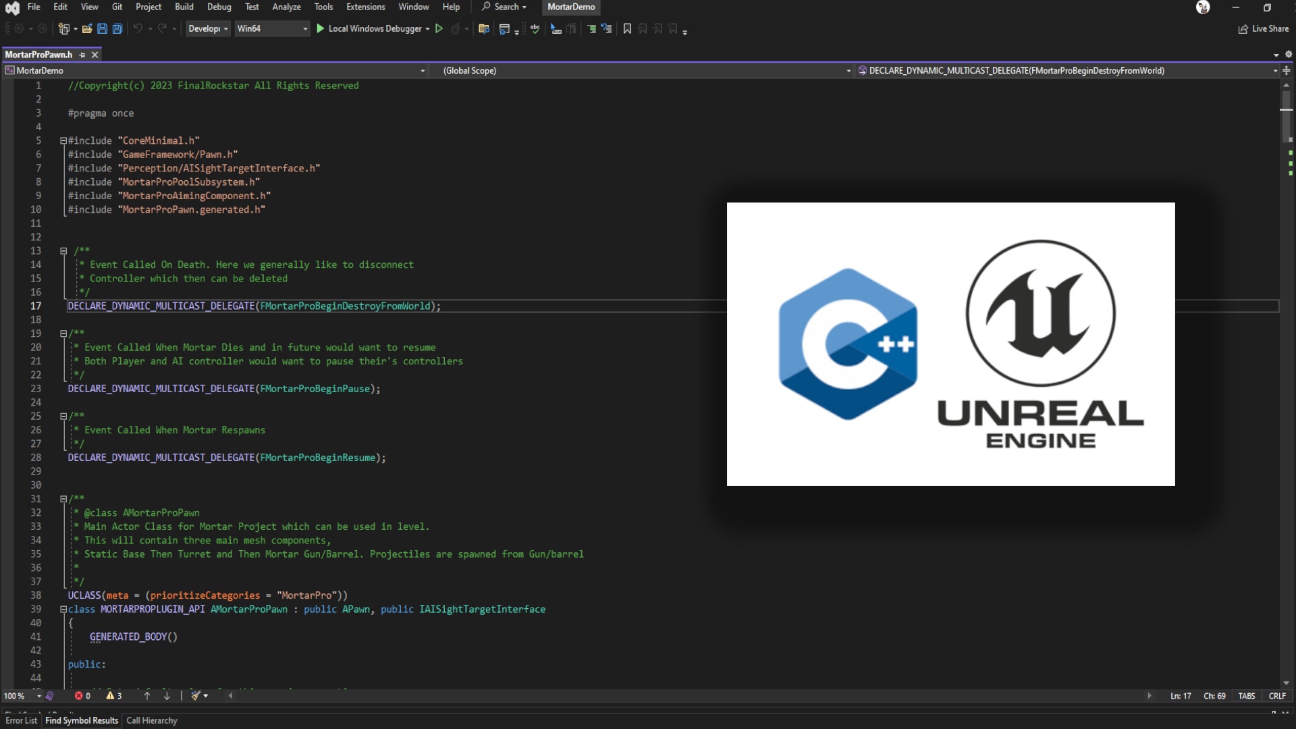The height and width of the screenshot is (729, 1296).
Task: Save all open files
Action: click(x=117, y=28)
